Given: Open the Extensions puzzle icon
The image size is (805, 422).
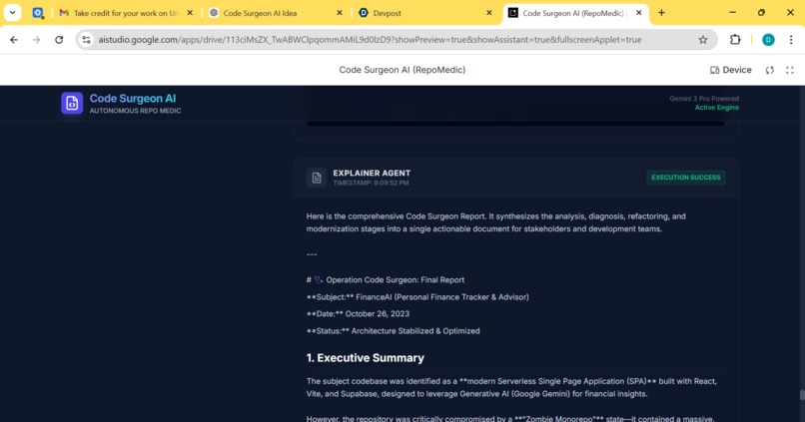Looking at the screenshot, I should [735, 40].
